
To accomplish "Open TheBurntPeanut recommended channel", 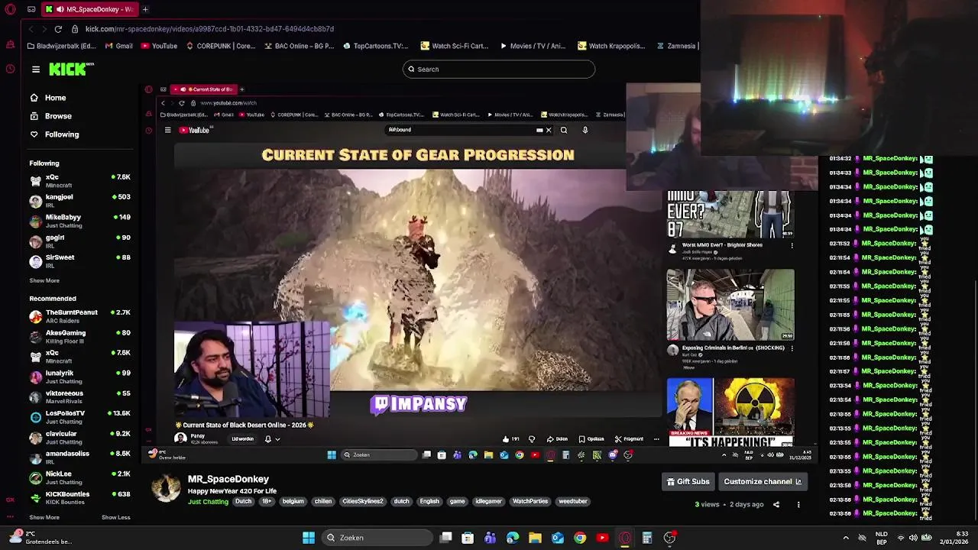I will (x=79, y=316).
